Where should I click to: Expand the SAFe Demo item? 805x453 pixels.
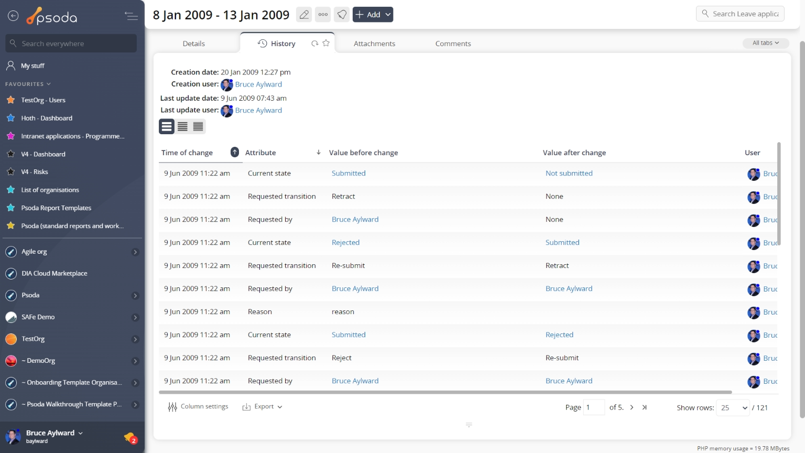tap(135, 318)
